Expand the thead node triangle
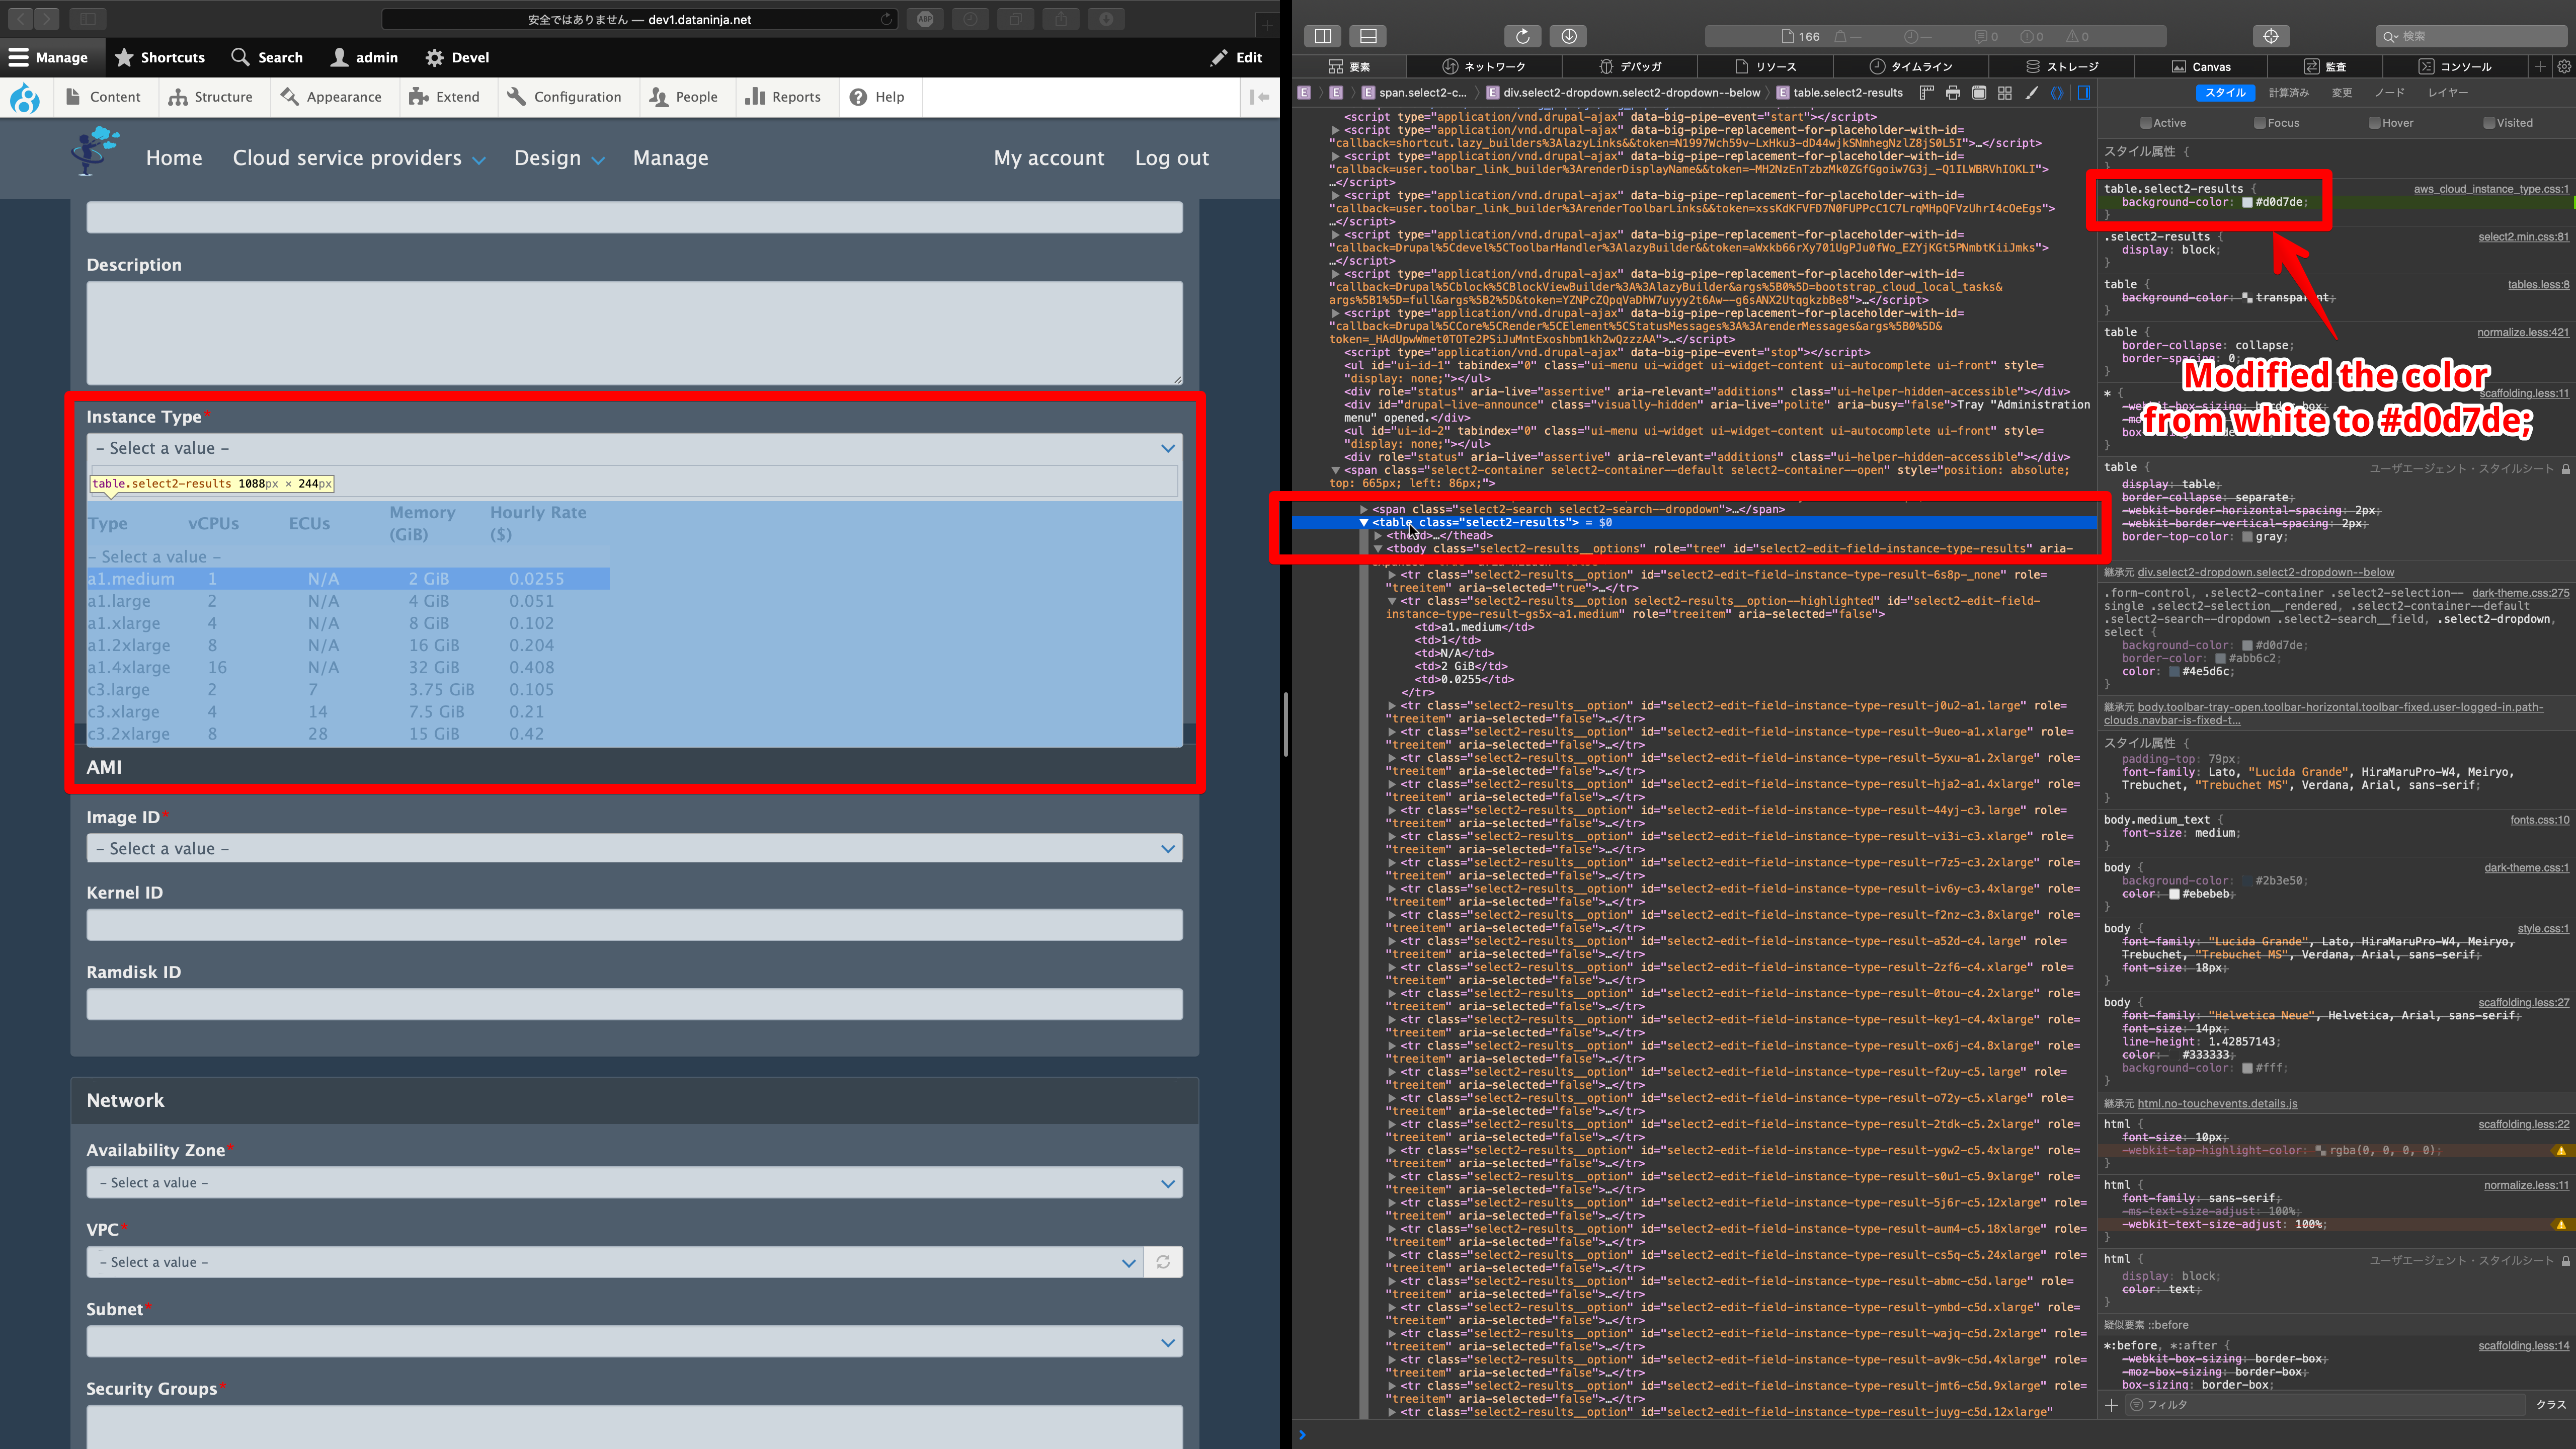 coord(1377,536)
